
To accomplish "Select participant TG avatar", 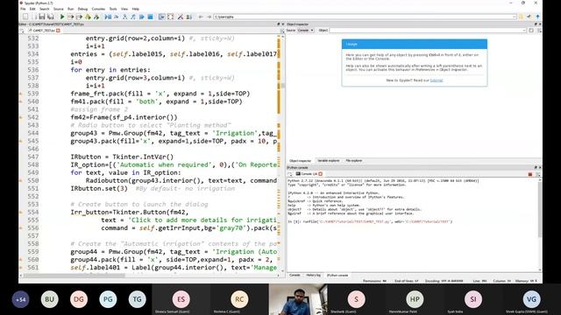I will click(x=137, y=299).
